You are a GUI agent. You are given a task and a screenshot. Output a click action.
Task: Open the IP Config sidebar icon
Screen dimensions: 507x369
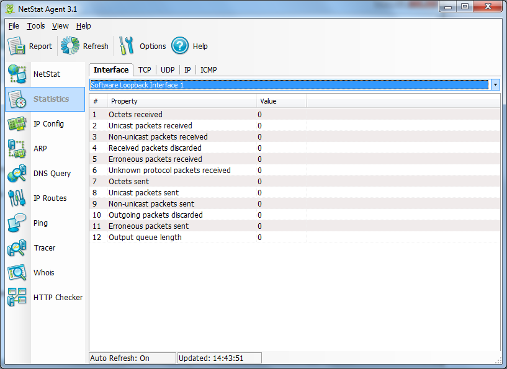[17, 124]
